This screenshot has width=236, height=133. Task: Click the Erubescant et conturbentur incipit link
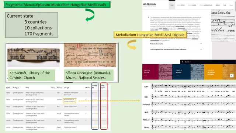[x=69, y=100]
